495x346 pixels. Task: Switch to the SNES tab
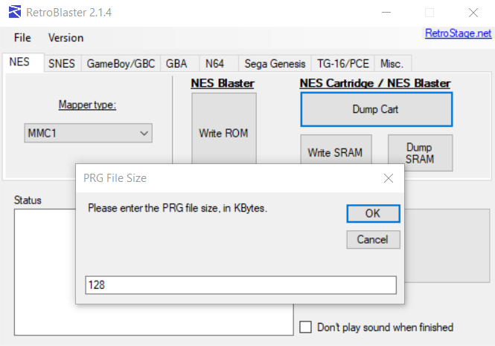(x=63, y=64)
